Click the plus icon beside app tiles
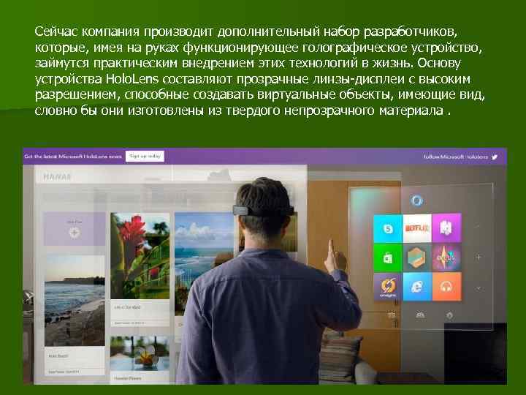Screen dimensions: 526x395 coord(479,257)
